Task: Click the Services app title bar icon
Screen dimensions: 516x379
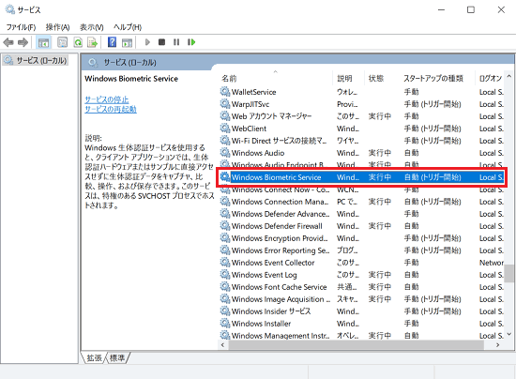Action: (x=10, y=9)
